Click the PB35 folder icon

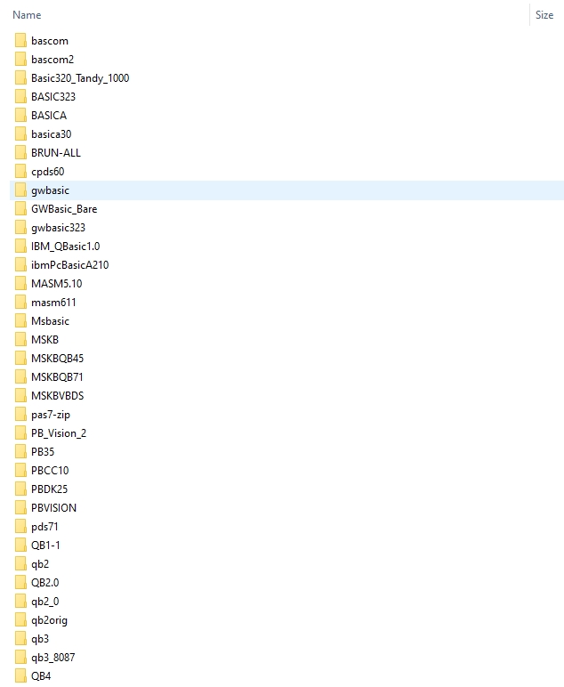point(20,452)
